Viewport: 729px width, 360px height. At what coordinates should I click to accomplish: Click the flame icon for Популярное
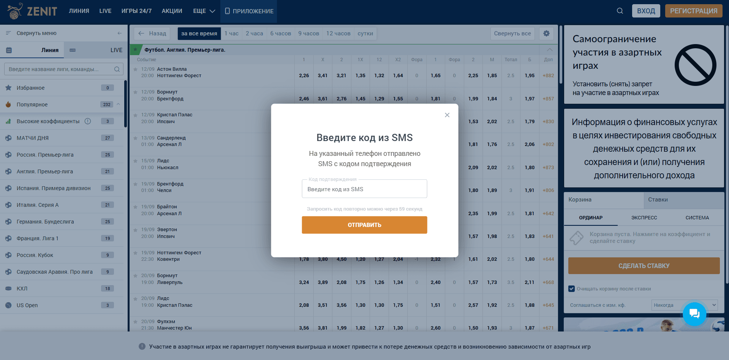(8, 105)
